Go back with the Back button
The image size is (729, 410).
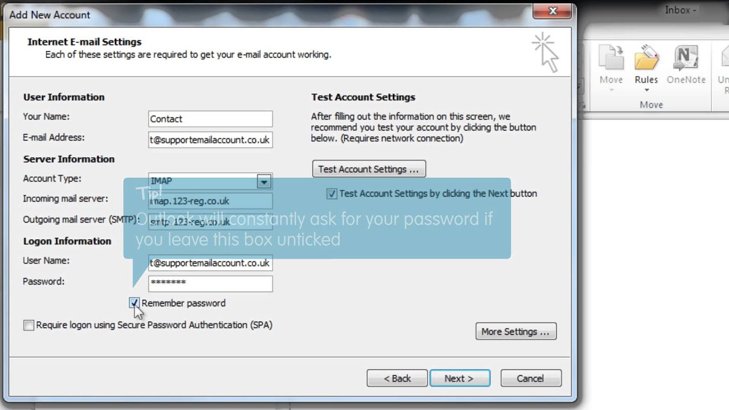(x=397, y=378)
